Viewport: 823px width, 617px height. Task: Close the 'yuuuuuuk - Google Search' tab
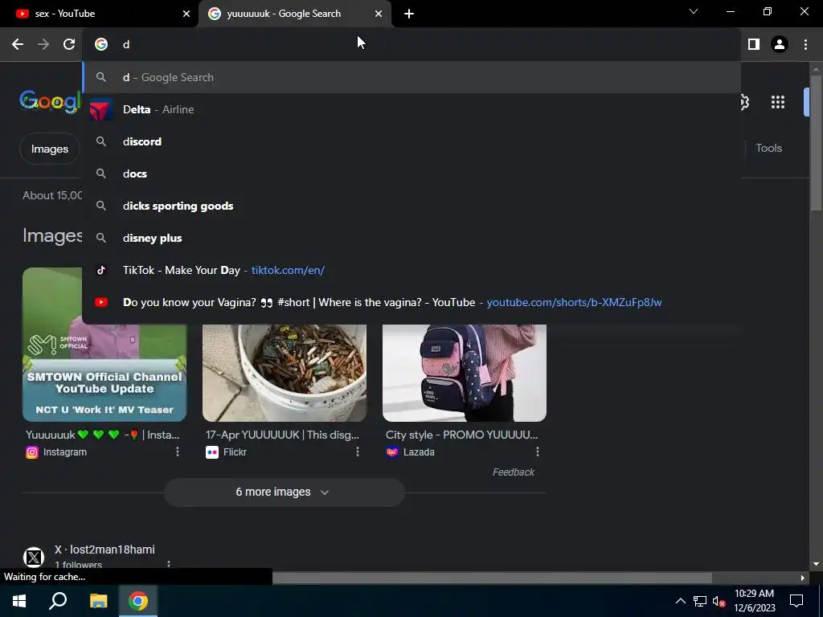[x=379, y=14]
